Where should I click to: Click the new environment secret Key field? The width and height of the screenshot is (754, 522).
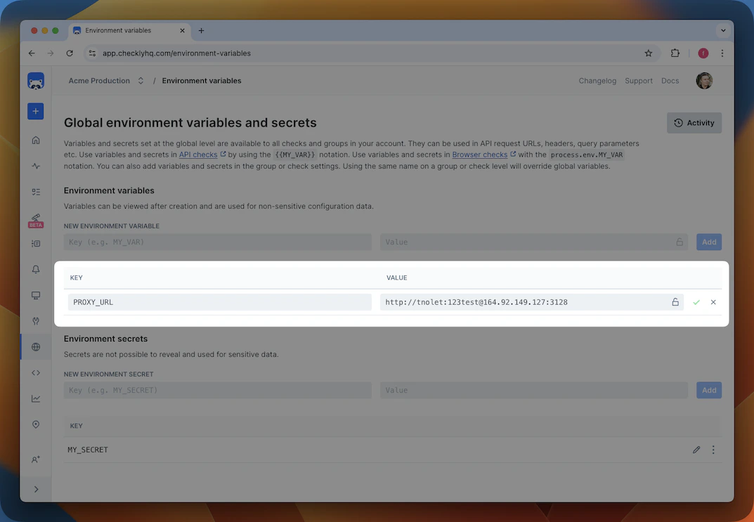coord(218,390)
